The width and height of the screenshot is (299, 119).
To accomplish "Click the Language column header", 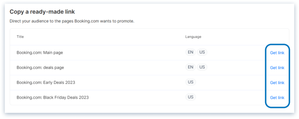I will coord(193,37).
